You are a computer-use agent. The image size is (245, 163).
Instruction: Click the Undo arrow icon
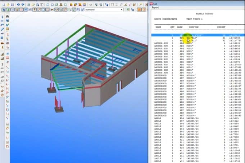[18, 5]
